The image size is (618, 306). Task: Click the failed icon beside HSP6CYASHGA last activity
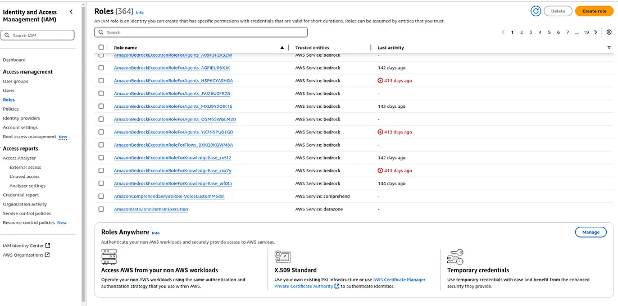tap(380, 80)
